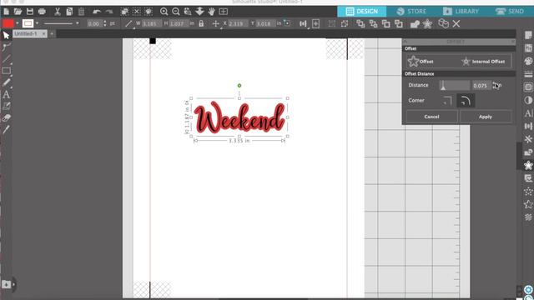Click the green rotation handle above Weekend
534x300 pixels.
pos(239,86)
